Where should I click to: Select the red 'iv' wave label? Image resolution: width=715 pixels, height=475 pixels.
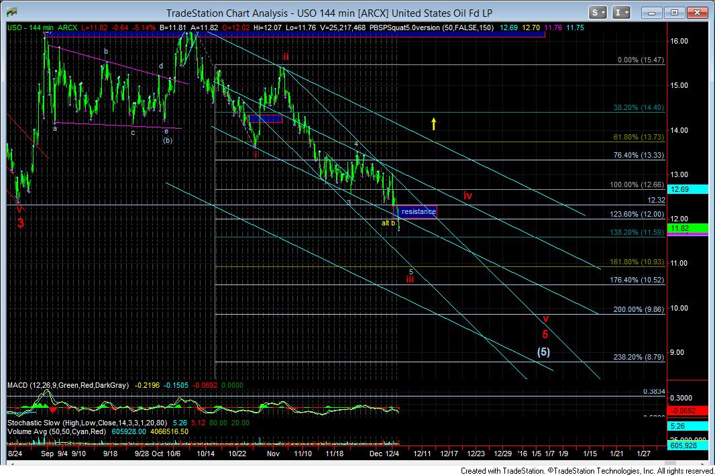click(x=468, y=196)
